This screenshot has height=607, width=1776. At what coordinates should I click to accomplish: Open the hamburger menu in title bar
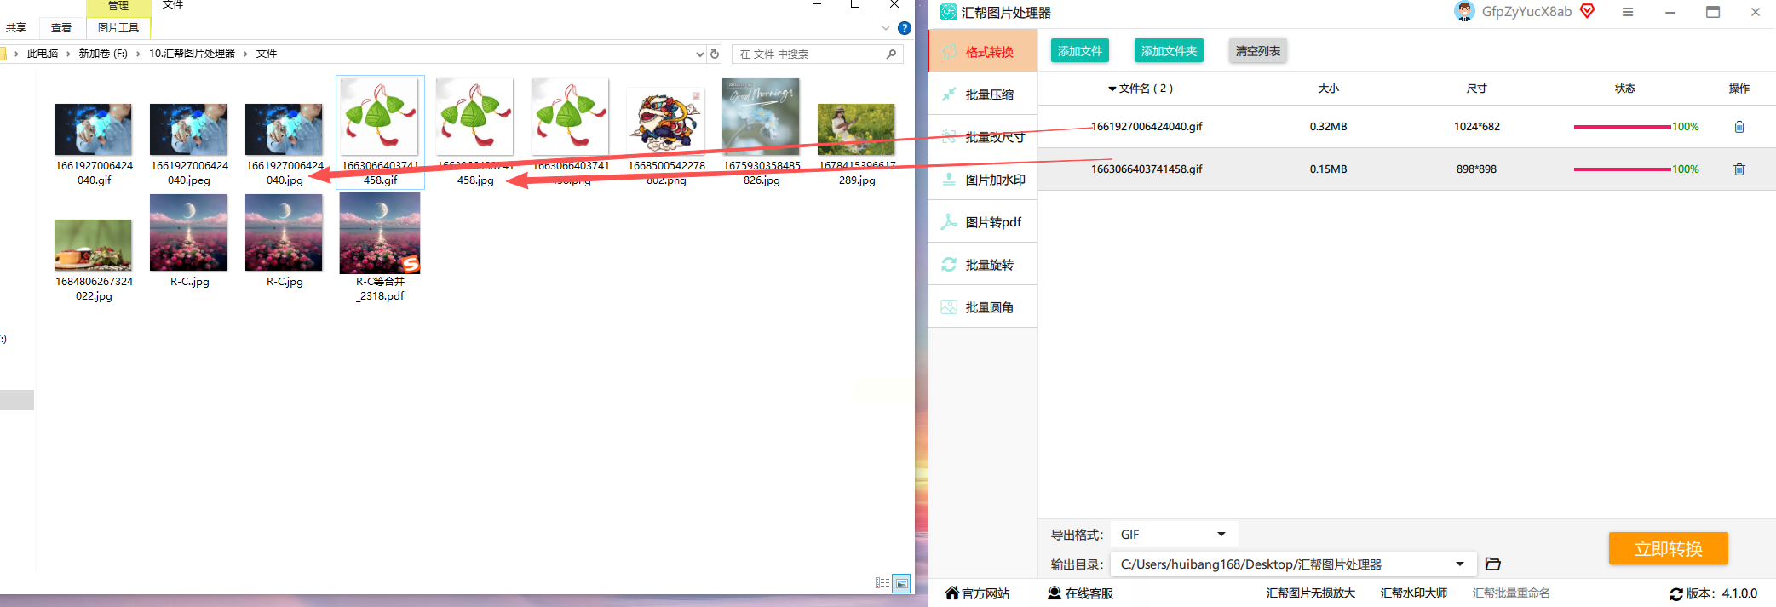point(1627,12)
